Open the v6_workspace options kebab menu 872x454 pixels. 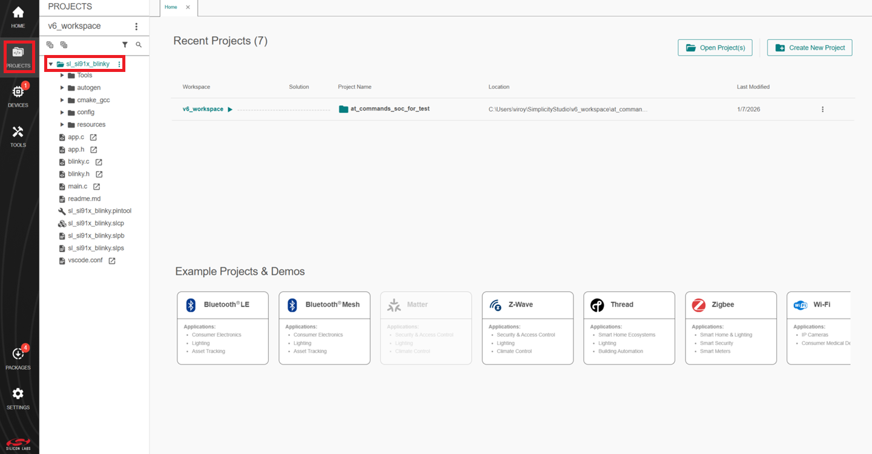click(x=136, y=26)
